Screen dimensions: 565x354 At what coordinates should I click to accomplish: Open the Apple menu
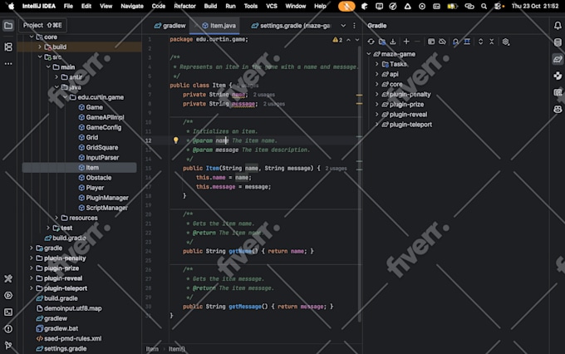pyautogui.click(x=11, y=6)
